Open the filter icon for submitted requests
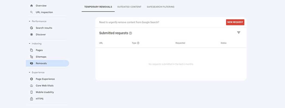The image size is (285, 108). [238, 33]
